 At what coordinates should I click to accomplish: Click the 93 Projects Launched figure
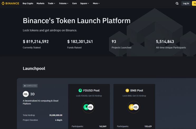(114, 41)
